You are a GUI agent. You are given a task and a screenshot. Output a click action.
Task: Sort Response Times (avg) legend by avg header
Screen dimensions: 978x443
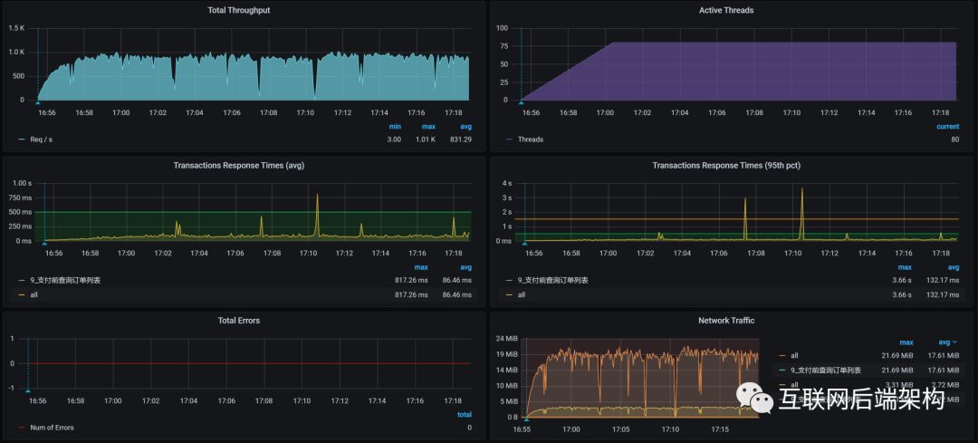point(465,267)
